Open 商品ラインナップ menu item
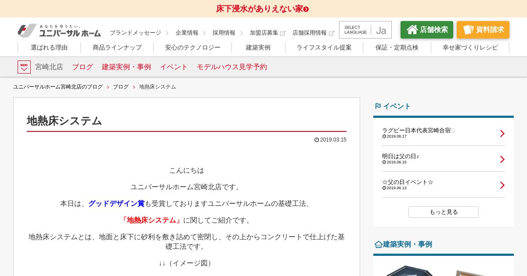 click(117, 47)
